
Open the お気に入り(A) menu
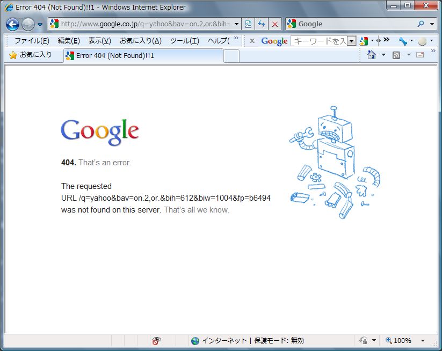pyautogui.click(x=140, y=41)
